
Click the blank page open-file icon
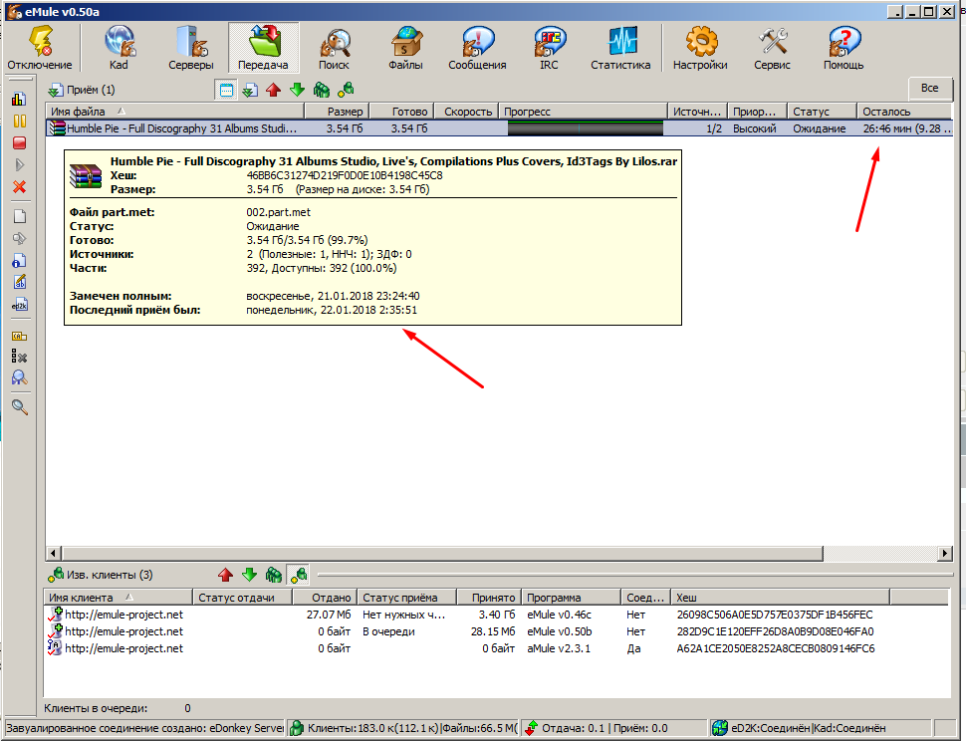[19, 216]
